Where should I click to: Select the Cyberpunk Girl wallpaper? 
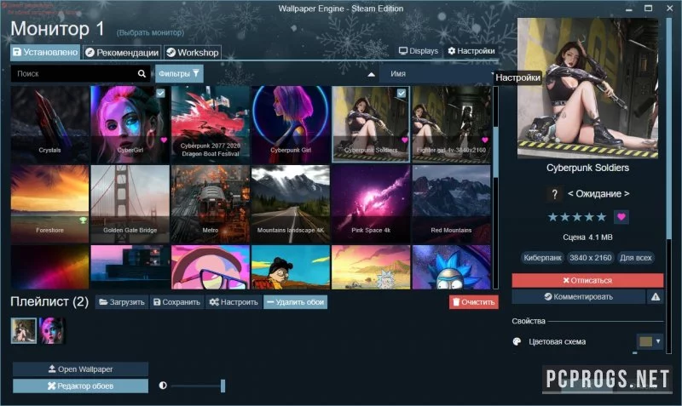point(291,124)
